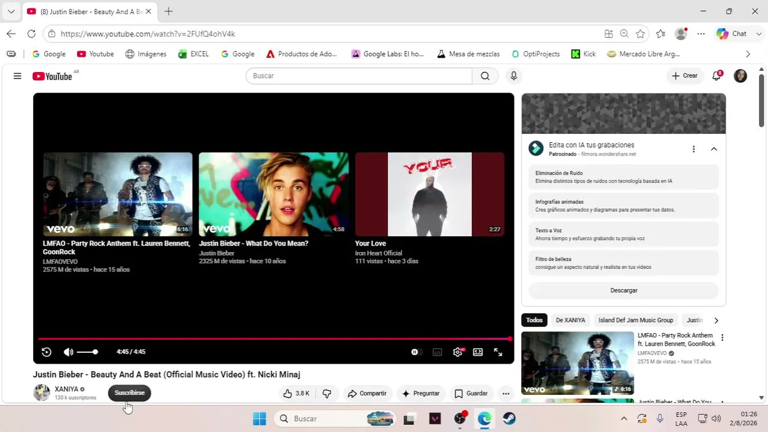Open the favorites list icon
This screenshot has height=432, width=768.
click(661, 34)
